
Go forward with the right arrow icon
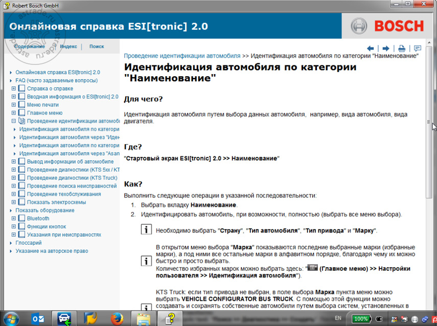(386, 49)
